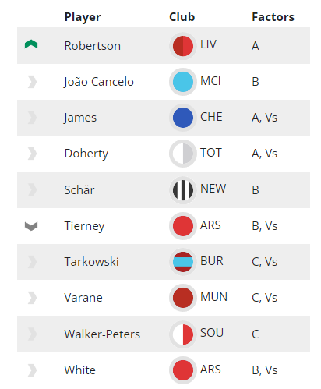Click grey down arrow beside Tierney
Image resolution: width=321 pixels, height=389 pixels.
(x=31, y=226)
